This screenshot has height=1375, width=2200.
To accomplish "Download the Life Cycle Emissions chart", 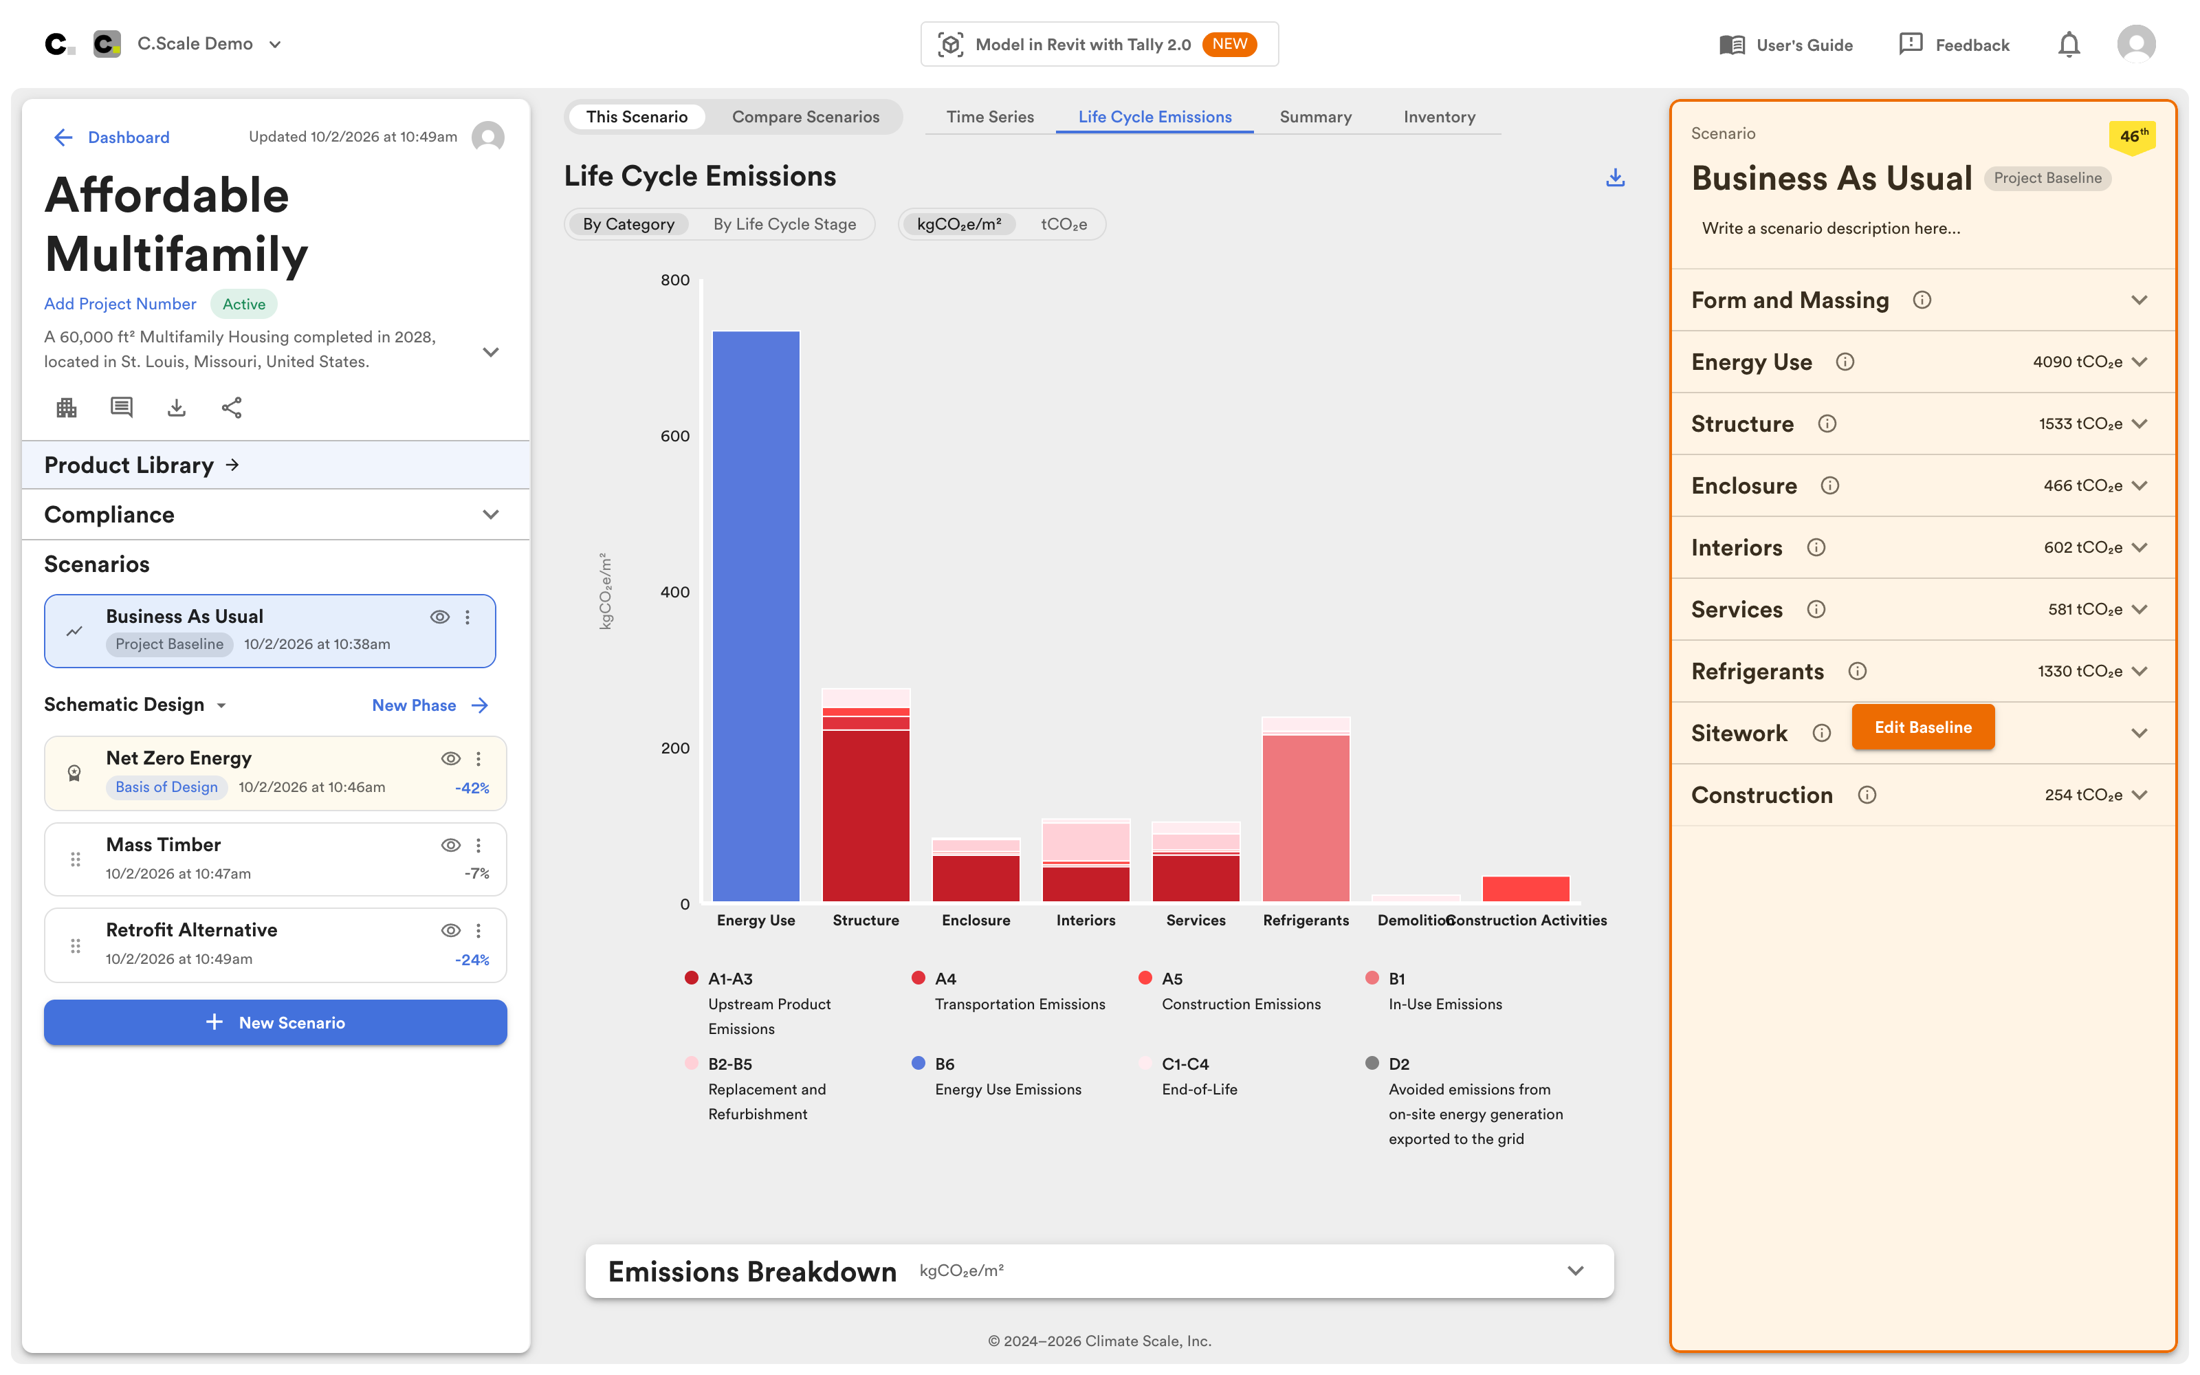I will click(x=1614, y=177).
